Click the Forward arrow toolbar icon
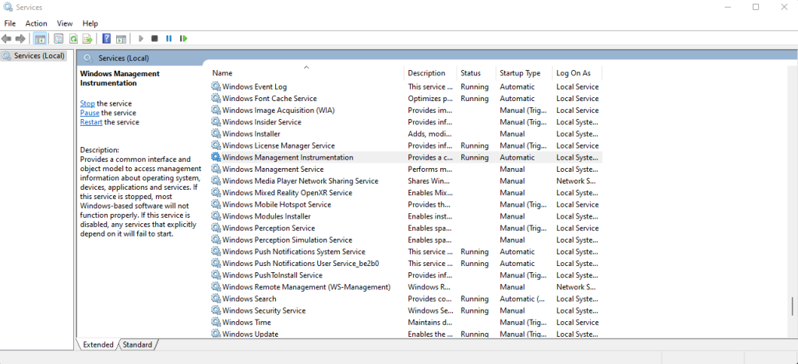The height and width of the screenshot is (364, 798). pos(20,39)
